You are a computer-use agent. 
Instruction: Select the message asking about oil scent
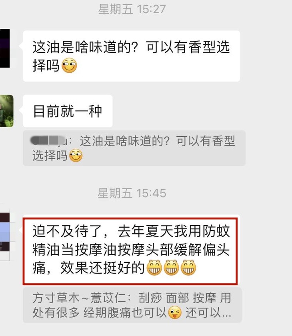131,56
